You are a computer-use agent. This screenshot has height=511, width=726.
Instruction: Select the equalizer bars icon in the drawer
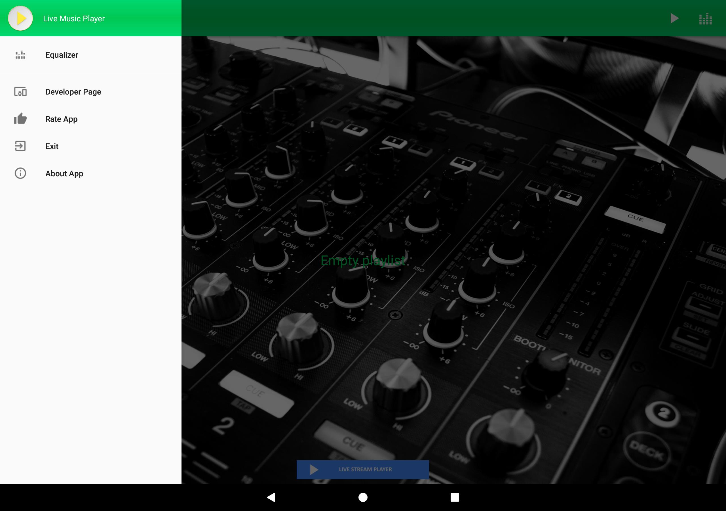tap(20, 55)
